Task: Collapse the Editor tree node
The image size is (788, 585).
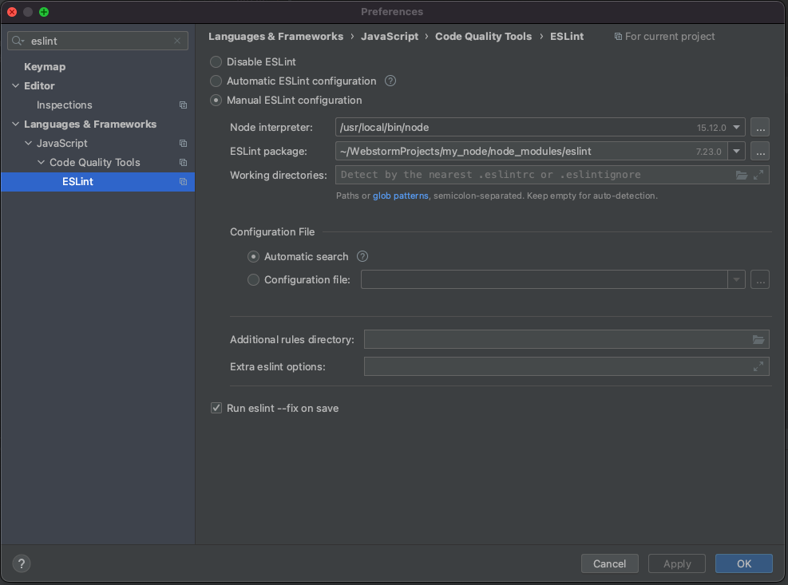Action: point(16,86)
